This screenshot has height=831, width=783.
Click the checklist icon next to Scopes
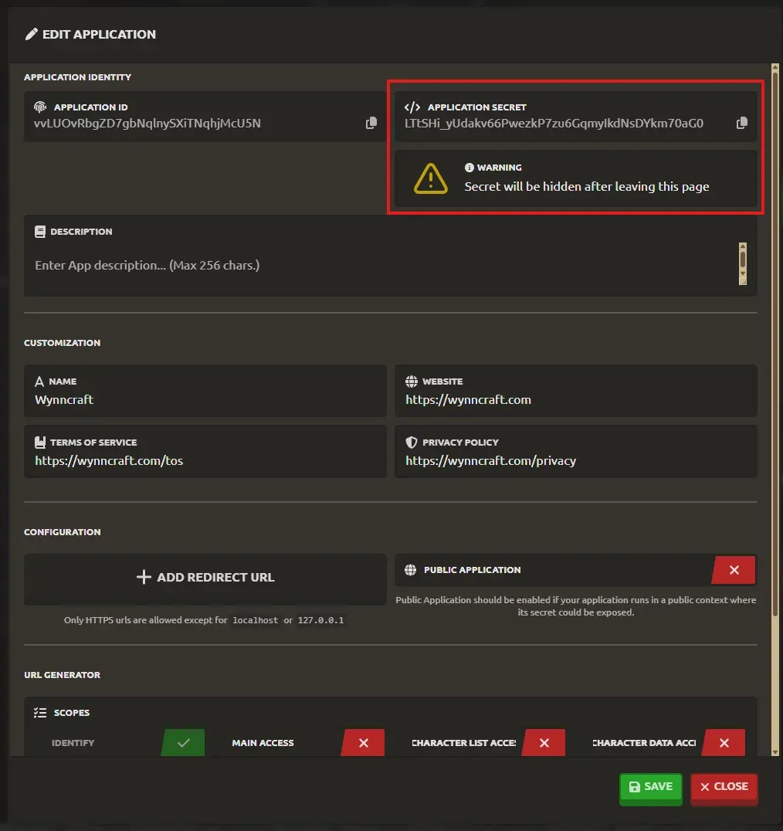(40, 713)
